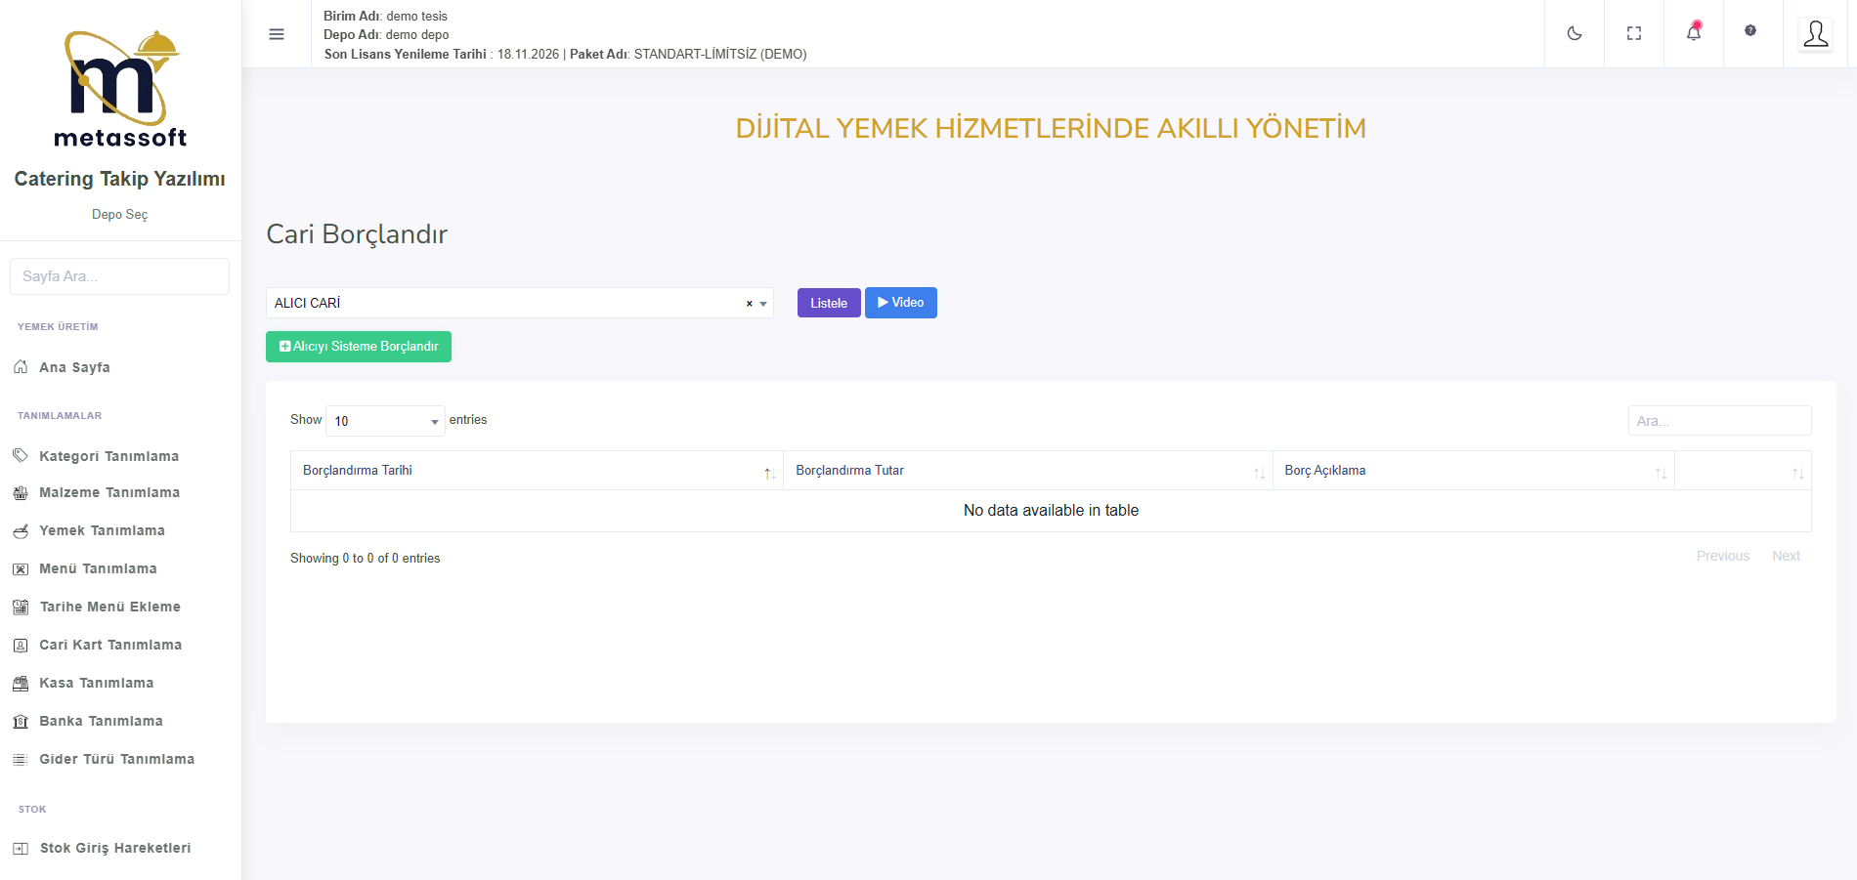The height and width of the screenshot is (880, 1857).
Task: Click the help question mark icon
Action: coord(1749,31)
